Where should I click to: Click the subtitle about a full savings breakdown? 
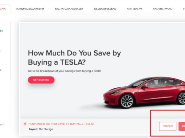(x=64, y=71)
